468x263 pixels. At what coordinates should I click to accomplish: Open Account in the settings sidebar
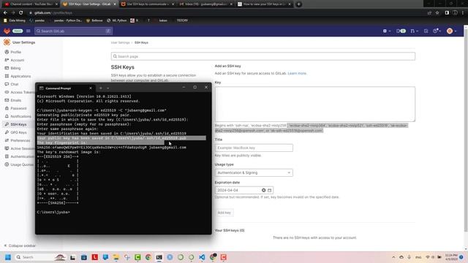pos(18,60)
